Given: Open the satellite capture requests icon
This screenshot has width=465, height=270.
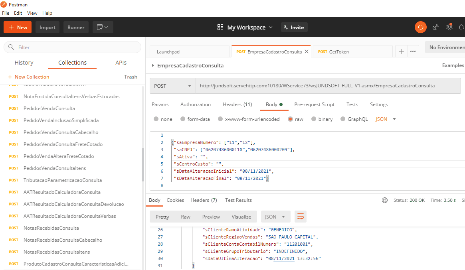Looking at the screenshot, I should 435,27.
